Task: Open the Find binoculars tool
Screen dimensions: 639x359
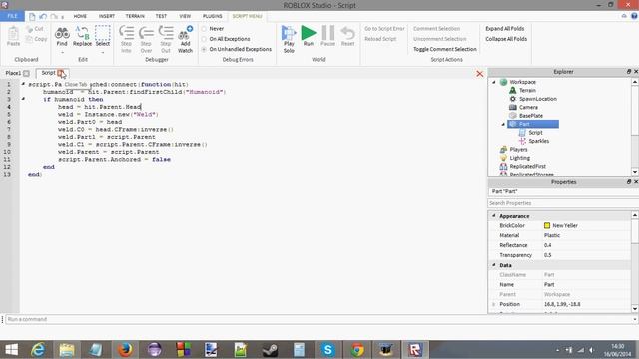Action: click(62, 33)
